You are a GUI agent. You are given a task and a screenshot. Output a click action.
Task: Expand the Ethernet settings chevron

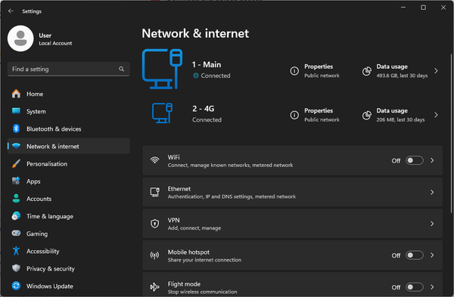[432, 192]
